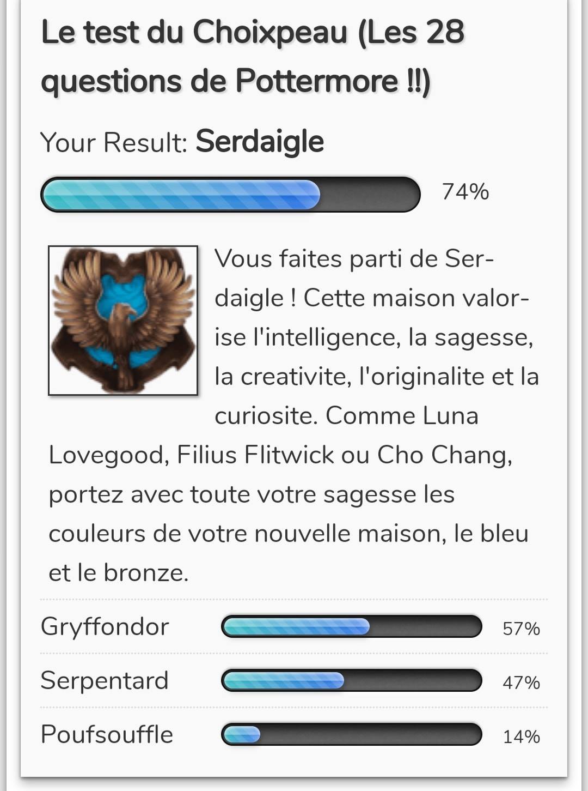This screenshot has width=588, height=791.
Task: Click the Serdaigle eagle crest image
Action: click(x=123, y=321)
